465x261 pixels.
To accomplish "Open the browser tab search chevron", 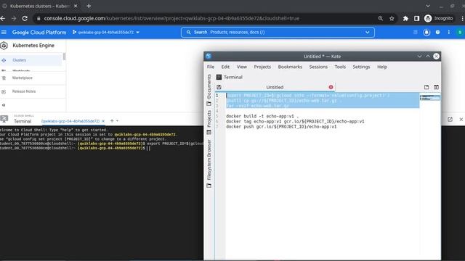I will [428, 6].
